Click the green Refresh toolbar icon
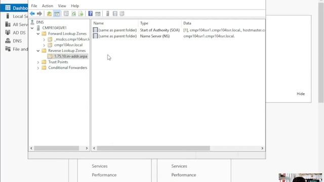This screenshot has height=182, width=324. pos(74,14)
